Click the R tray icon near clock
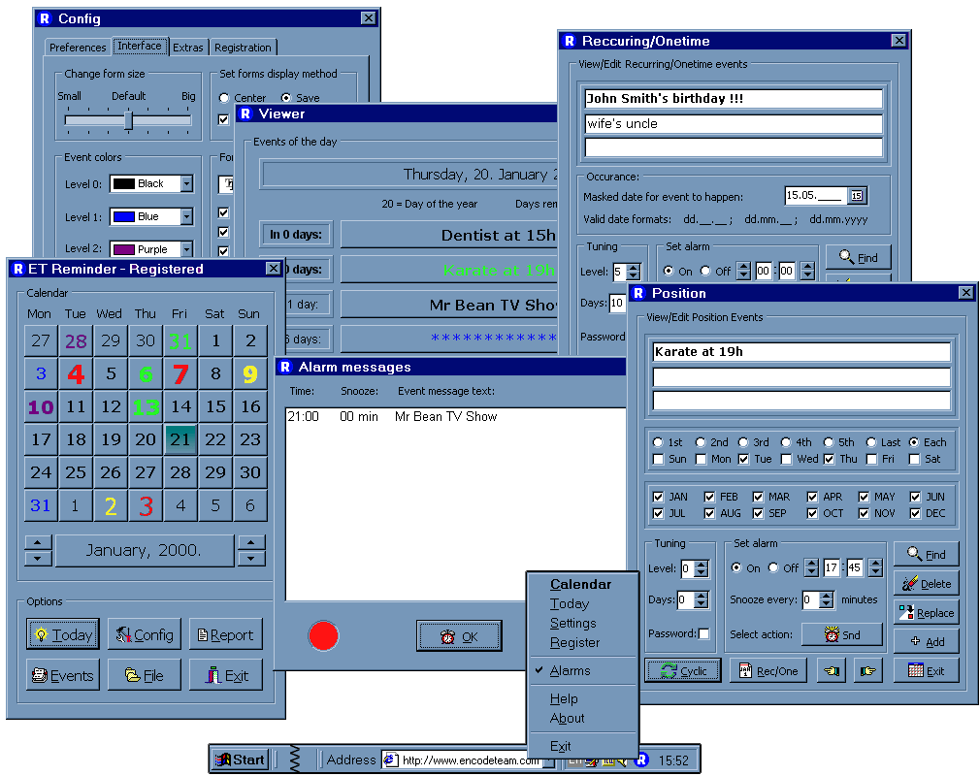The width and height of the screenshot is (980, 776). pyautogui.click(x=640, y=760)
